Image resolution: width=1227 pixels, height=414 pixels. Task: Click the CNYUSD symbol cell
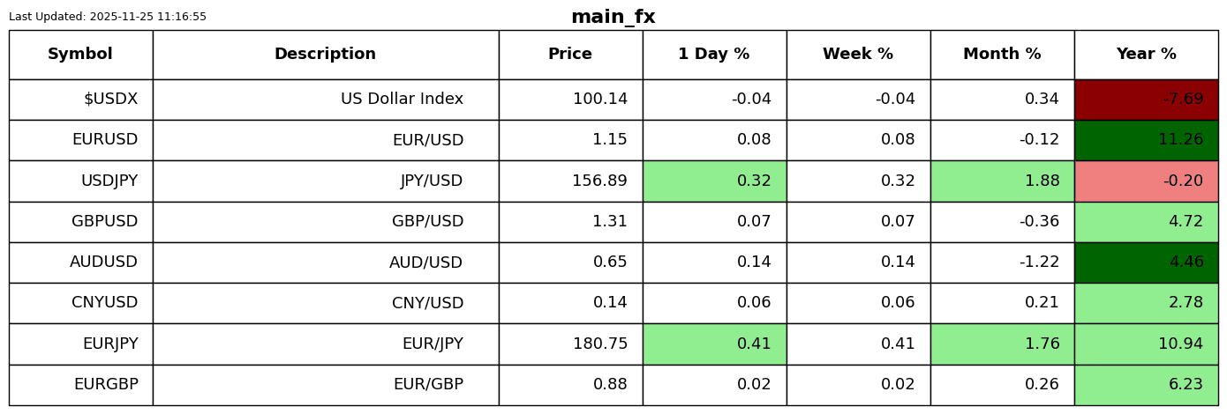coord(80,303)
